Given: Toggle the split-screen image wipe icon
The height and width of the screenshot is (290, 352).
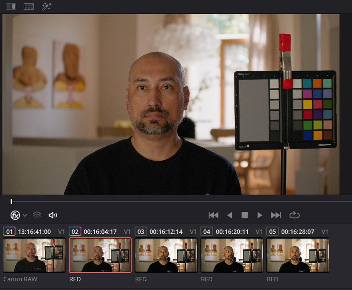Looking at the screenshot, I should [x=11, y=7].
